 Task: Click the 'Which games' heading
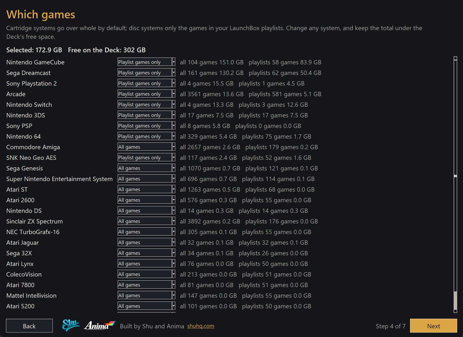click(x=41, y=14)
